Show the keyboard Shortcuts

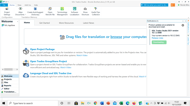pos(85,11)
